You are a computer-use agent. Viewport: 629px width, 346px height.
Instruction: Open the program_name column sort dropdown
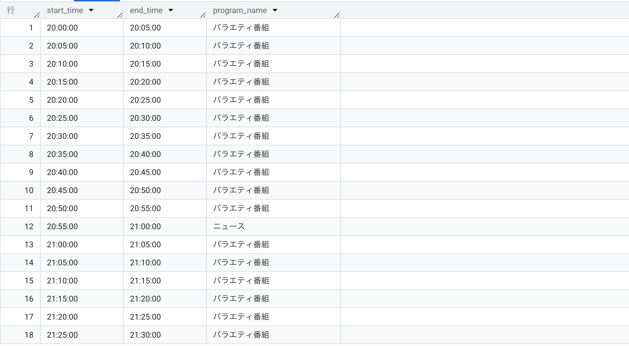click(x=275, y=10)
